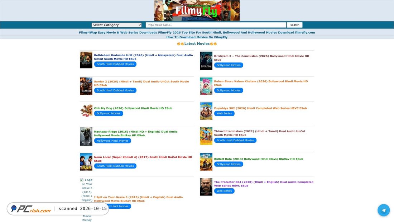Open How To Download Movies On FilmyFly

[x=197, y=37]
